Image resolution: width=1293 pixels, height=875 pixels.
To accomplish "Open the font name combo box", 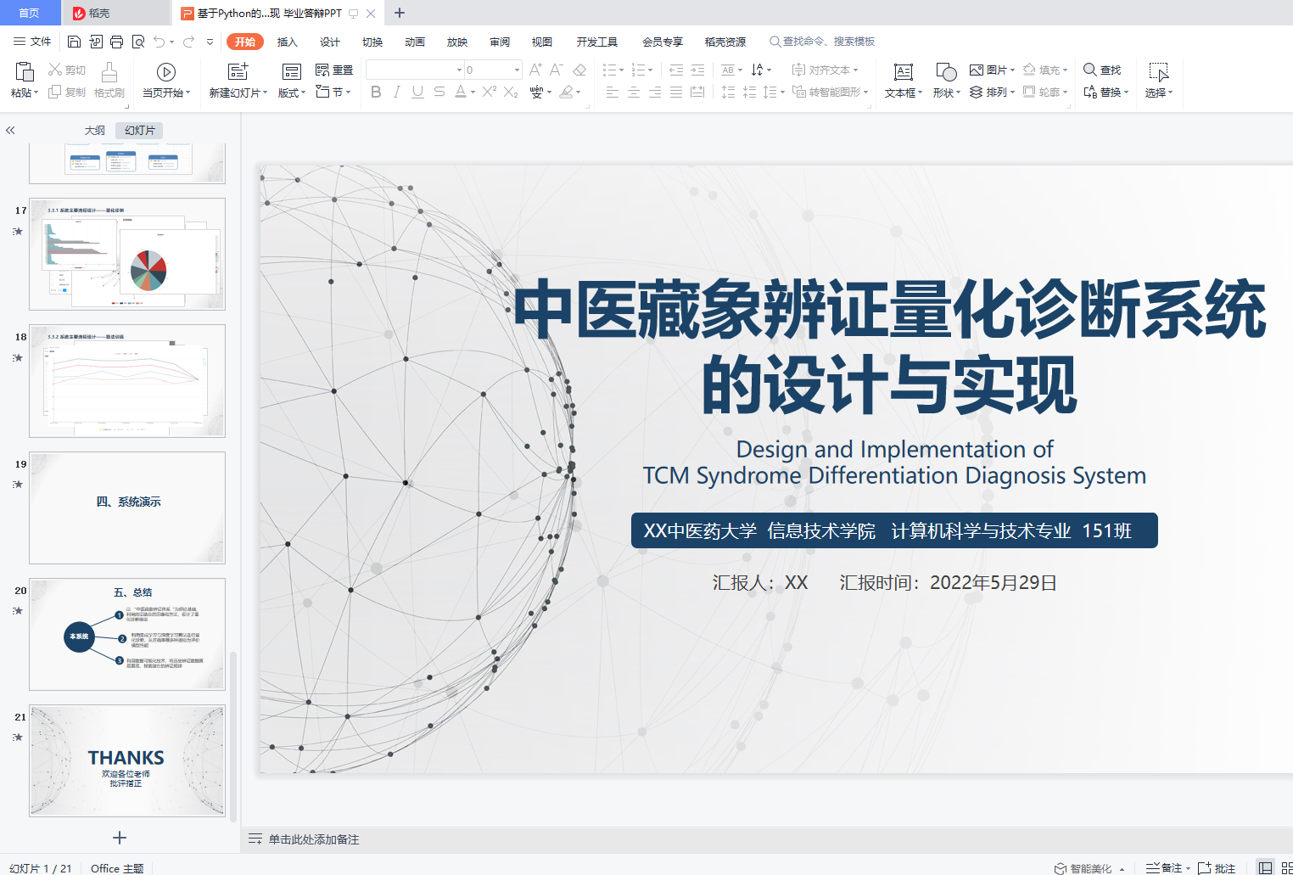I will coord(414,70).
